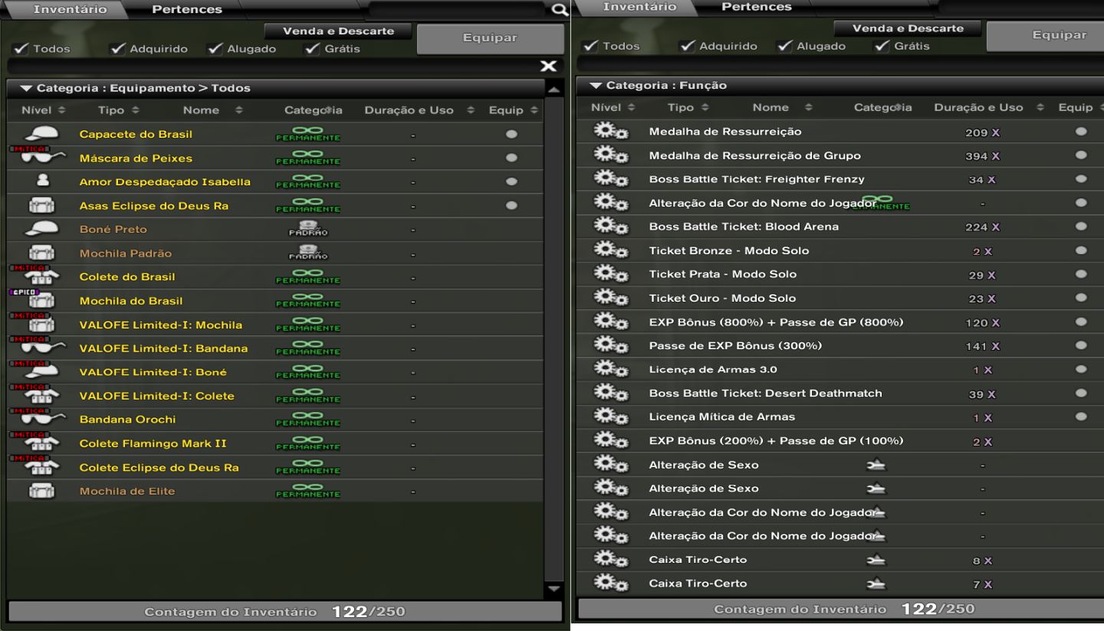
Task: Click the scrollbar up arrow in the Equipamento list
Action: pyautogui.click(x=554, y=90)
